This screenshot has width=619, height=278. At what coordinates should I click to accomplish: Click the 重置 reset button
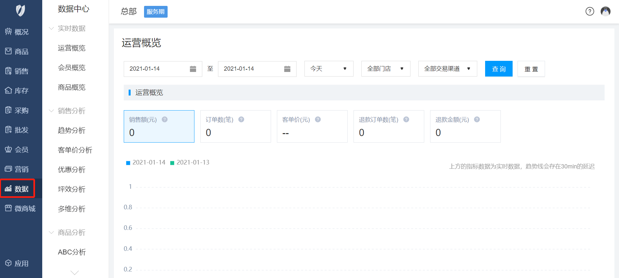pos(531,69)
